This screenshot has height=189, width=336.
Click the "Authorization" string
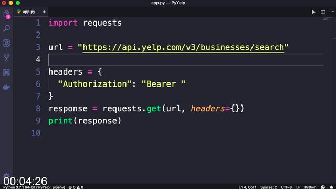94,84
